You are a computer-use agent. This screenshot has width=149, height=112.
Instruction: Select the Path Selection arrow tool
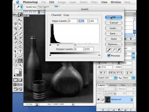[x=16, y=51]
